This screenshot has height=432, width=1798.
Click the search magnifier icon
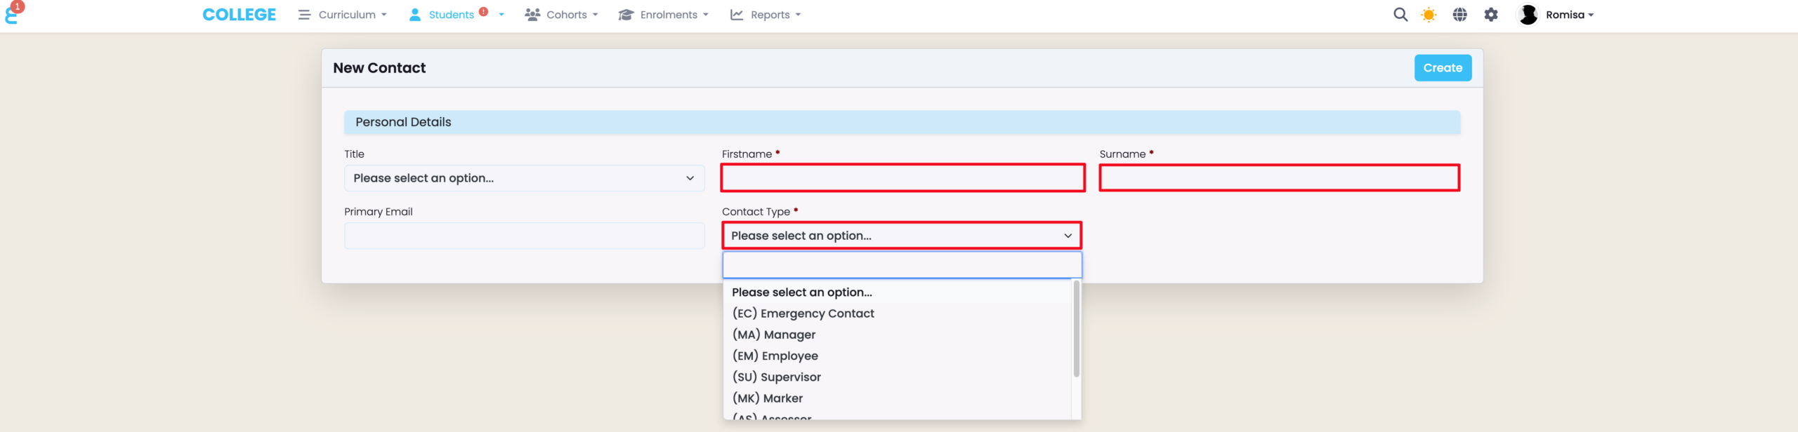(x=1400, y=15)
